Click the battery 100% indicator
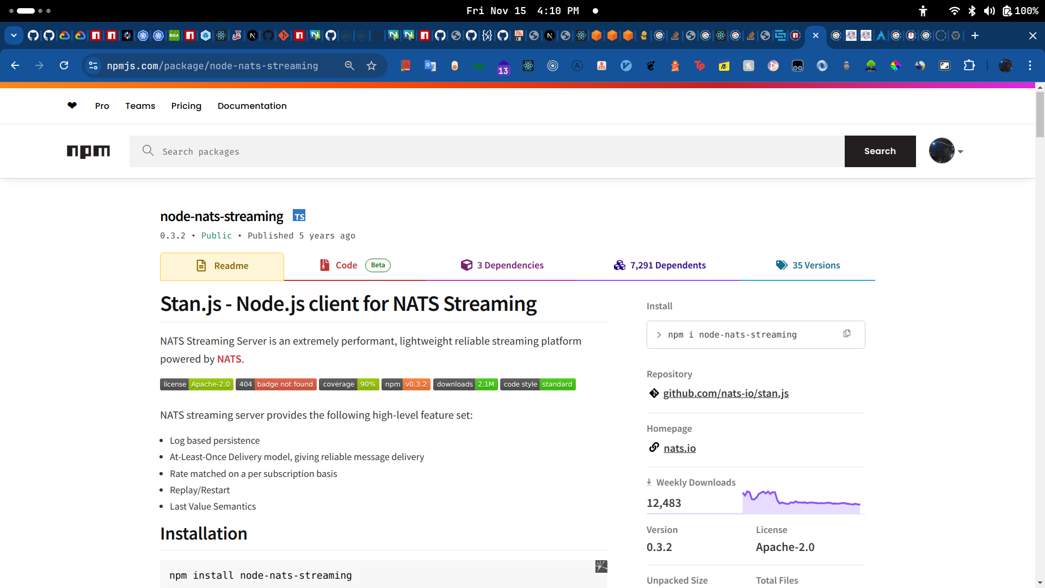 click(x=1020, y=11)
